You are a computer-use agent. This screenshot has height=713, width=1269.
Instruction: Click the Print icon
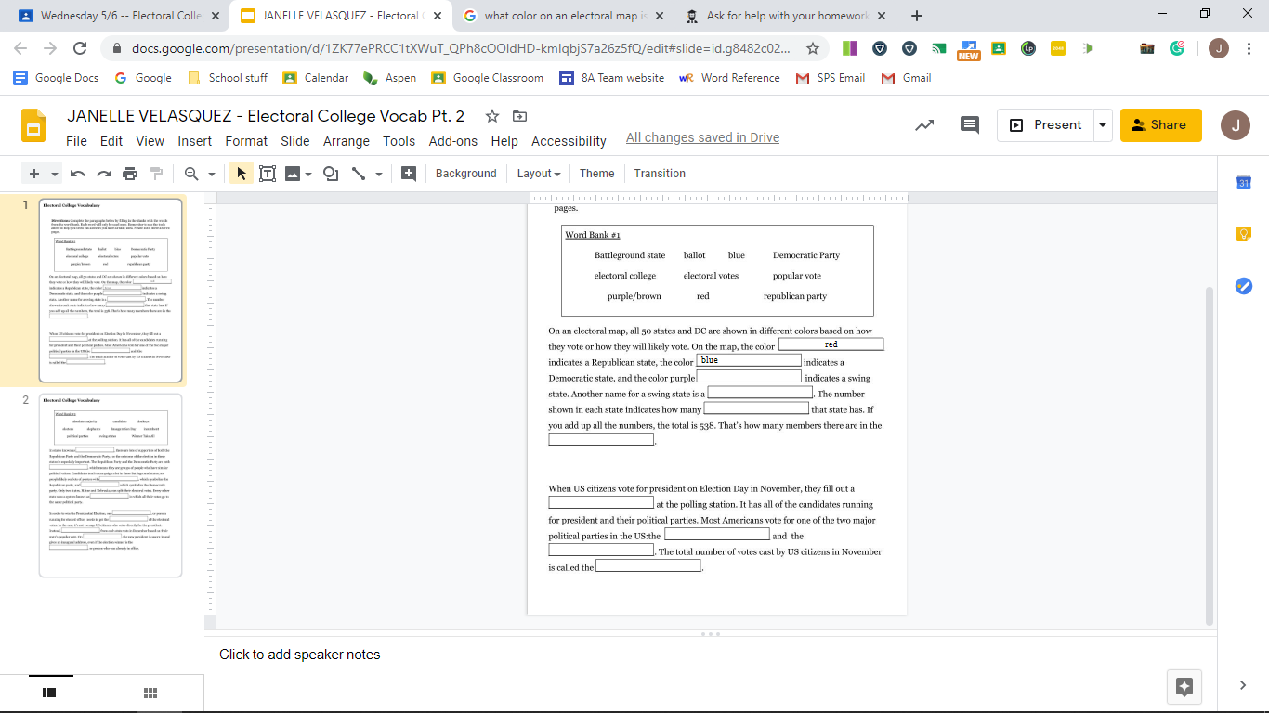(x=130, y=174)
